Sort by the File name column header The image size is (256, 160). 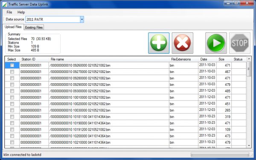pos(109,59)
